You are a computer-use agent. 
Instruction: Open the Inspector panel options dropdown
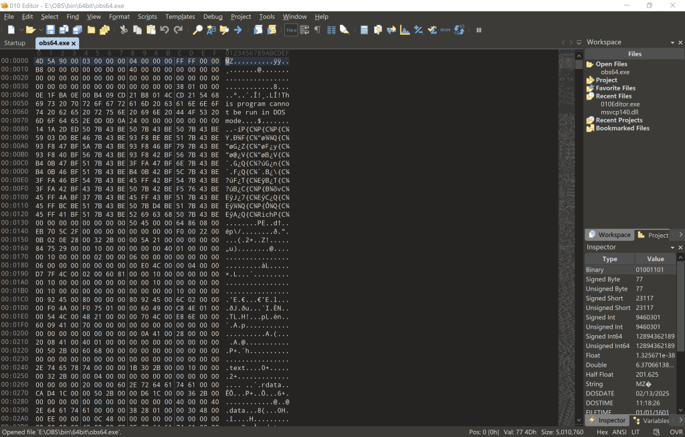(x=672, y=248)
